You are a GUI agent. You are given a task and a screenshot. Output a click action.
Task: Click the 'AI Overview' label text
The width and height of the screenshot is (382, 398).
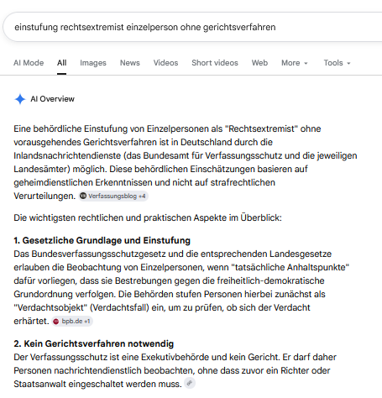pos(52,99)
